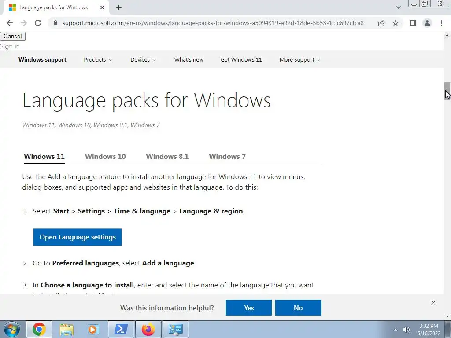The width and height of the screenshot is (451, 338).
Task: Open the taskbar clock showing 3:32 PM
Action: click(429, 330)
